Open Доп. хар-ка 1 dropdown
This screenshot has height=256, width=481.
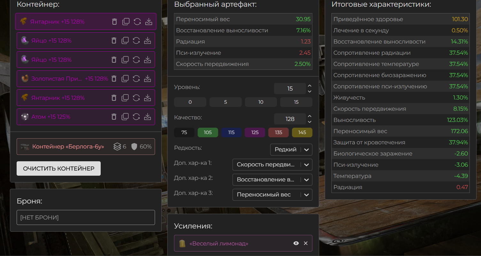[x=272, y=165]
